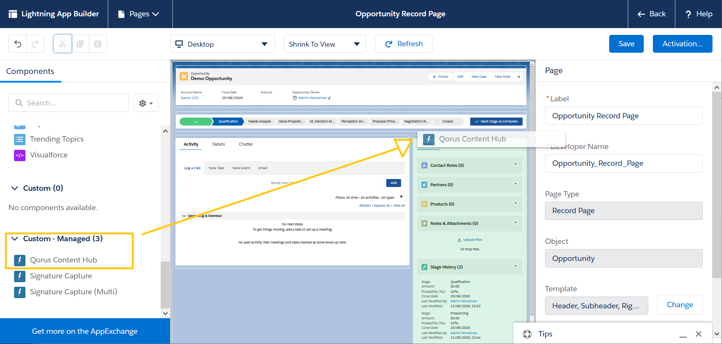
Task: Click the Redo arrow icon
Action: click(x=35, y=44)
